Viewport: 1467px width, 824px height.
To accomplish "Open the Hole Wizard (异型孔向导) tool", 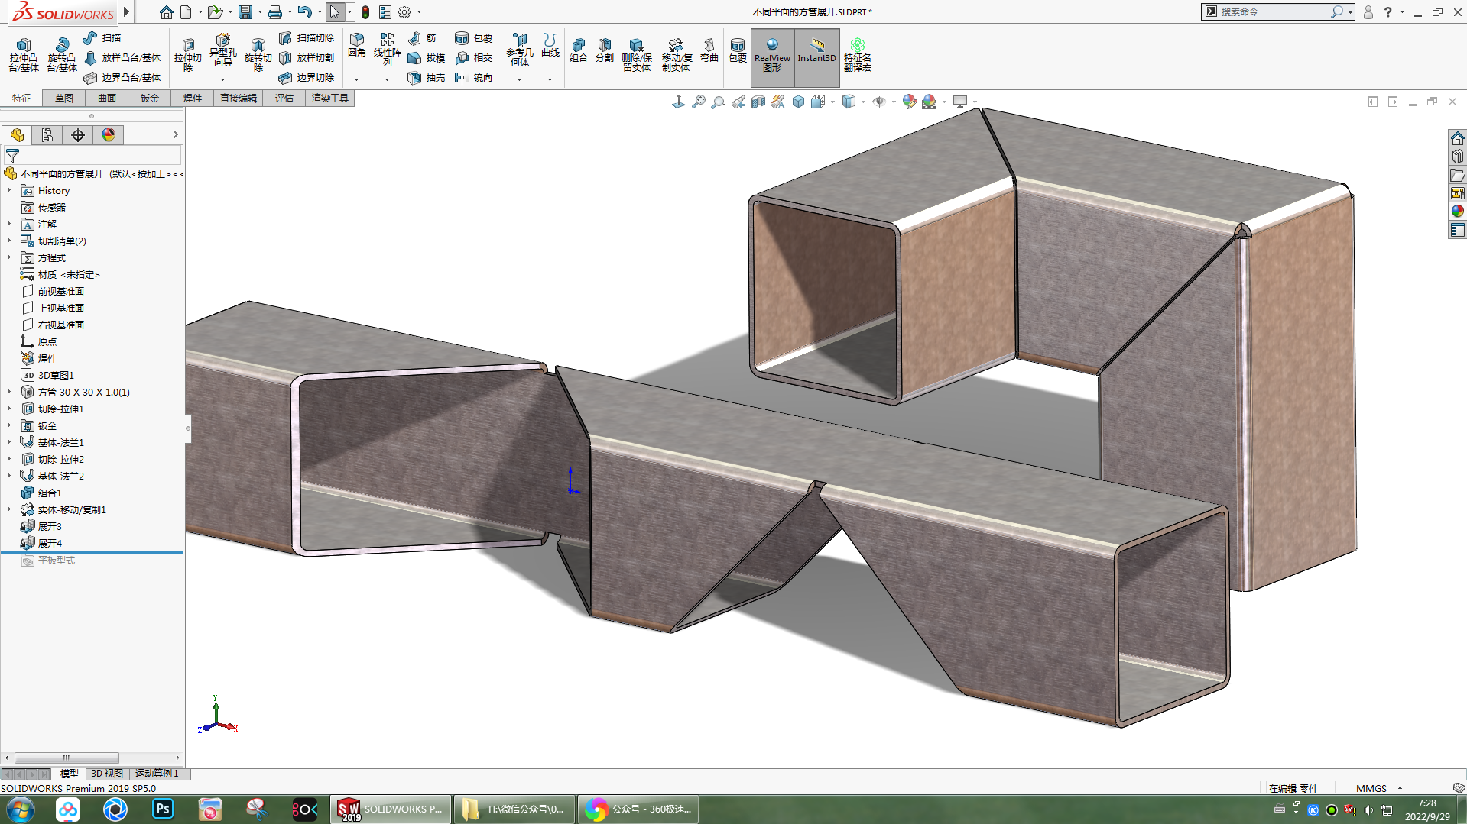I will [223, 51].
